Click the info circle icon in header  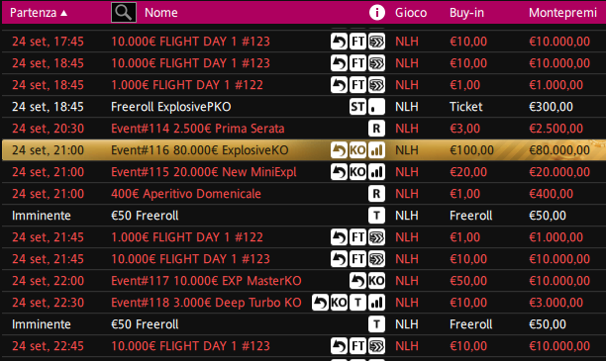pos(377,12)
